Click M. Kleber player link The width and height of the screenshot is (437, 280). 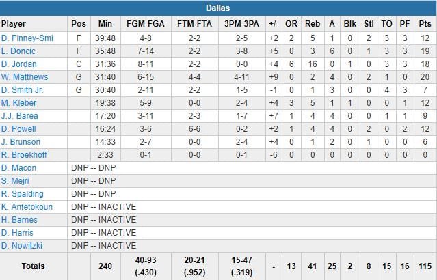19,103
